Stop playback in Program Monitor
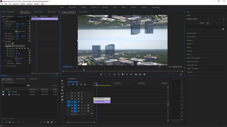227x127 pixels. click(x=123, y=74)
